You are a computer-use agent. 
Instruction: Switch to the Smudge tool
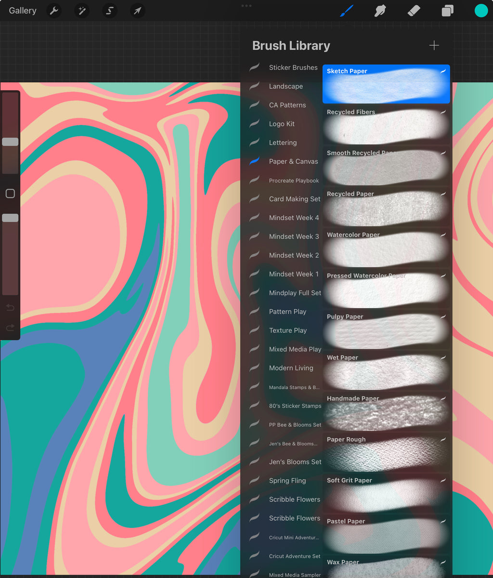coord(380,11)
